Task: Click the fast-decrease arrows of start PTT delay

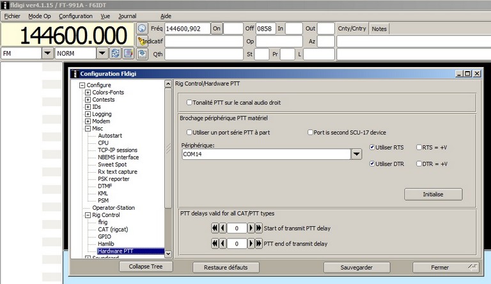Action: (x=215, y=228)
